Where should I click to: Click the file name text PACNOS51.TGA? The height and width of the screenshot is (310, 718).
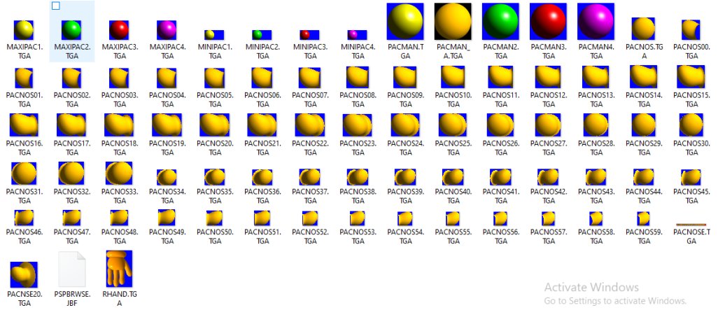tap(262, 237)
